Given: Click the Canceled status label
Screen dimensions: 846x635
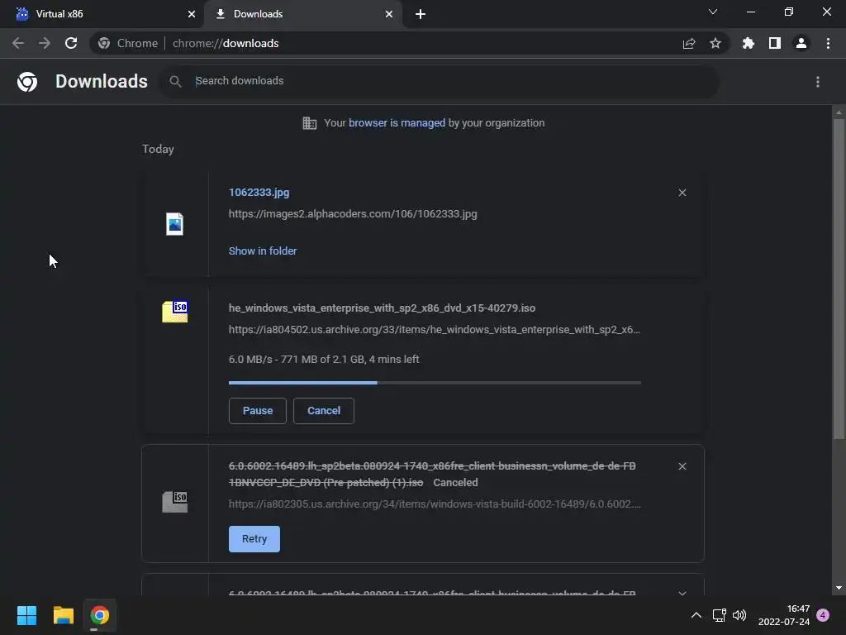Looking at the screenshot, I should coord(455,483).
